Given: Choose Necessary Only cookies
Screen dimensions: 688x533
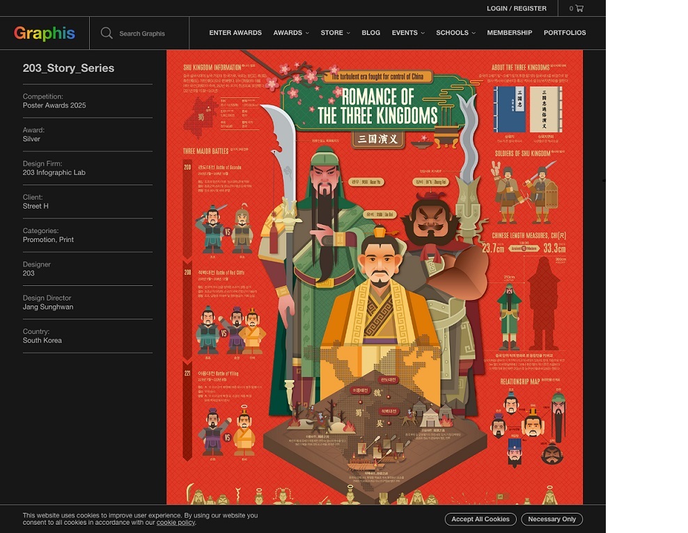Looking at the screenshot, I should (552, 519).
